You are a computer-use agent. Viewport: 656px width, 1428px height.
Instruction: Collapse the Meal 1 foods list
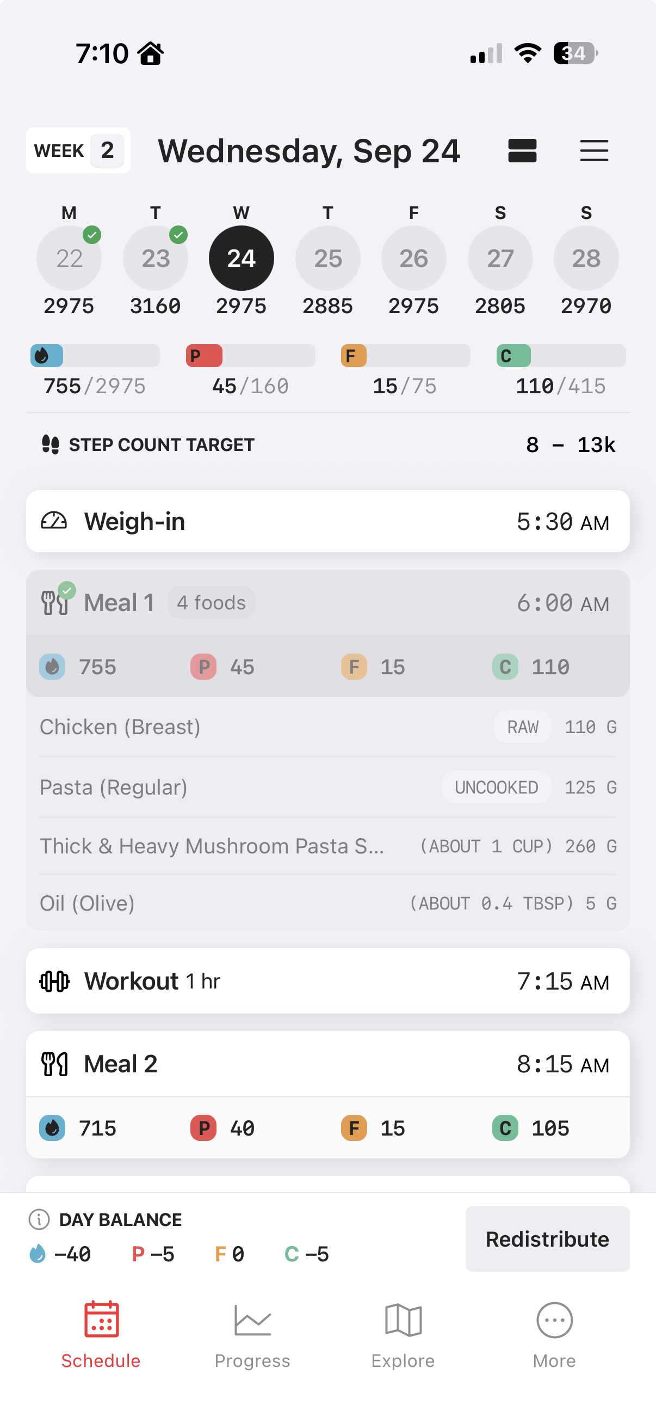tap(327, 603)
